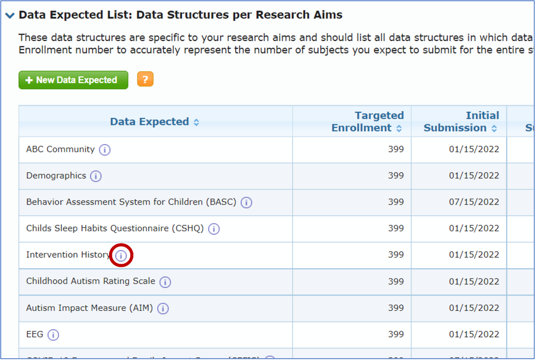Screen dimensions: 537x361
Task: Select the Demographics row label
Action: point(56,176)
